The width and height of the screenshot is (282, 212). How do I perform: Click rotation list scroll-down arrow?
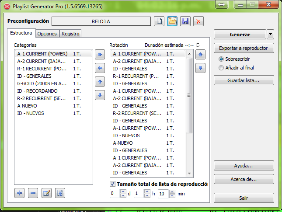189,174
